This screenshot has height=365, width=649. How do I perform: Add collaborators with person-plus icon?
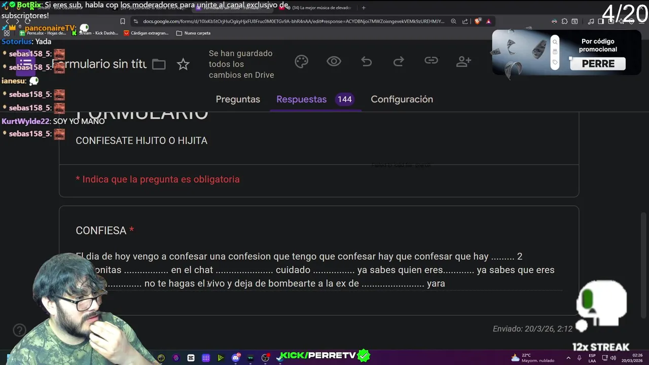pyautogui.click(x=463, y=61)
